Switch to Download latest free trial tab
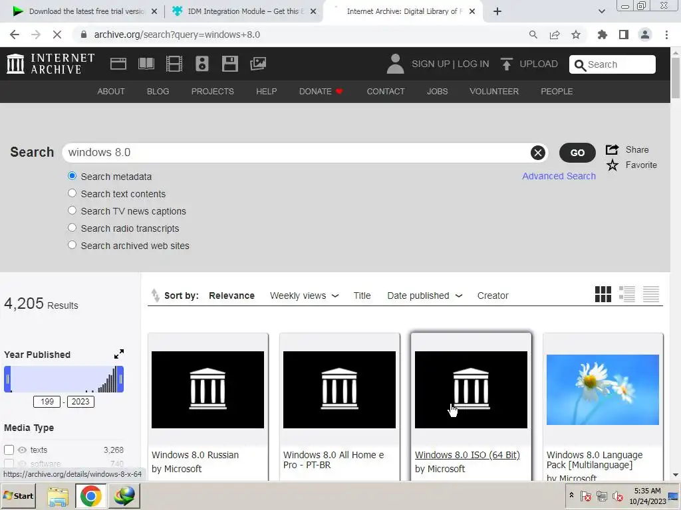 pyautogui.click(x=85, y=11)
